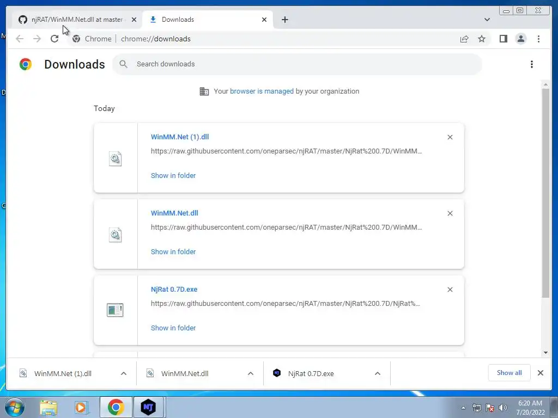Click WinMM.Net (1).dll source URL
The height and width of the screenshot is (418, 558).
click(x=286, y=151)
